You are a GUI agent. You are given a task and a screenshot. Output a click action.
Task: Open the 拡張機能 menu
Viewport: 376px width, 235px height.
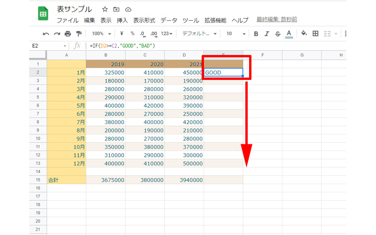tap(215, 20)
